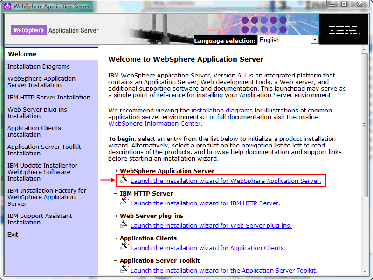
Task: Launch installation wizard for Application Clients
Action: pos(208,248)
